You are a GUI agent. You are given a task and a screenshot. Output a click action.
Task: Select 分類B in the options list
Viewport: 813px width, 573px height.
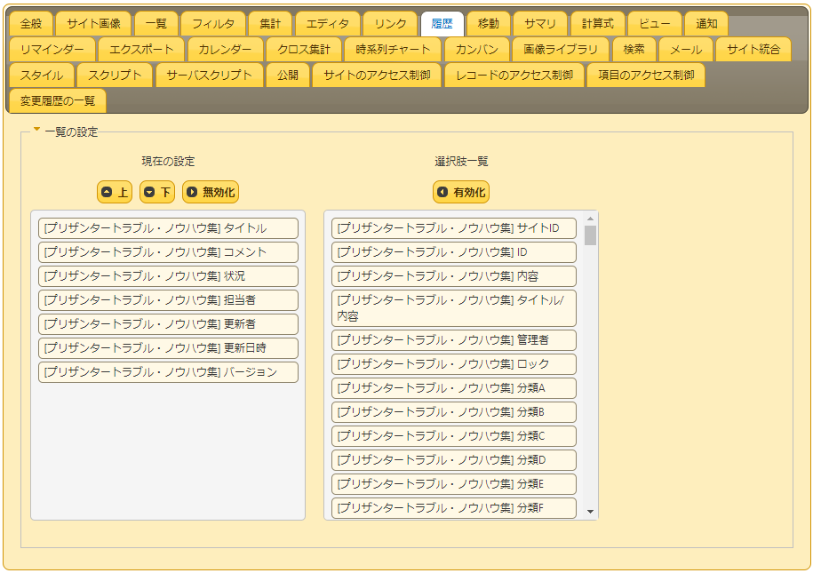[x=454, y=412]
